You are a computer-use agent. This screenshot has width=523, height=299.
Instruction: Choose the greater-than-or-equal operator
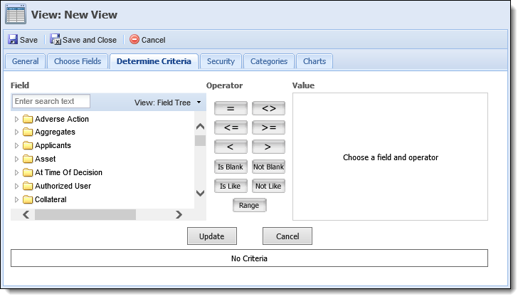click(268, 127)
